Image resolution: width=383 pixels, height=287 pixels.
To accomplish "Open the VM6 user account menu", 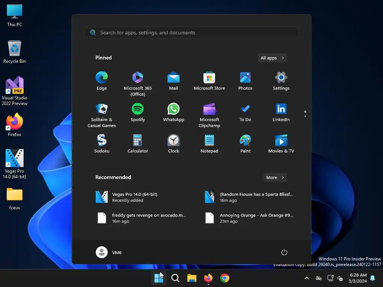I will click(109, 252).
